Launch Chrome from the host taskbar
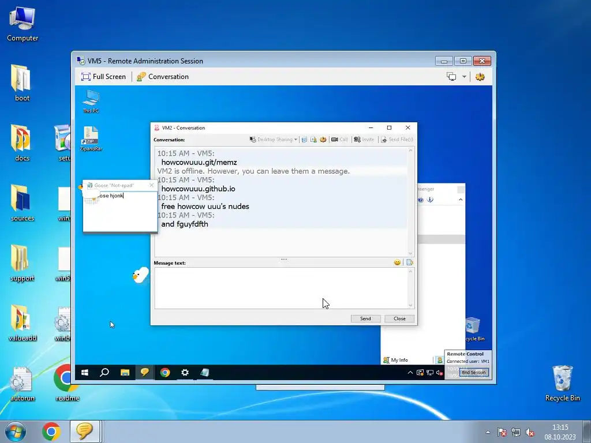This screenshot has width=591, height=443. (x=51, y=431)
